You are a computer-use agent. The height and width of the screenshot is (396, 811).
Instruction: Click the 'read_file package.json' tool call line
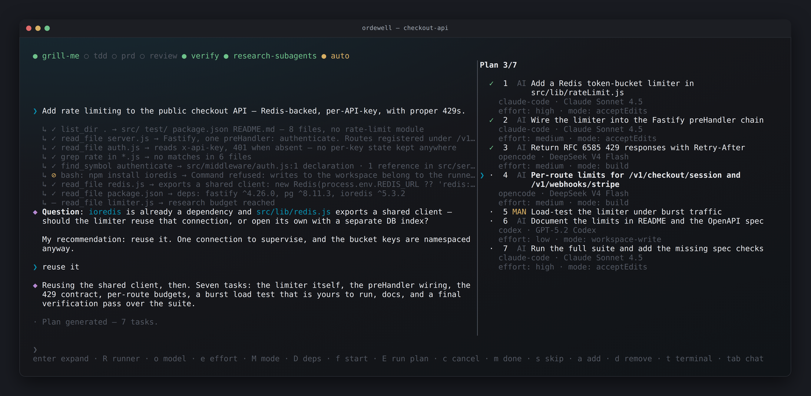pyautogui.click(x=224, y=194)
